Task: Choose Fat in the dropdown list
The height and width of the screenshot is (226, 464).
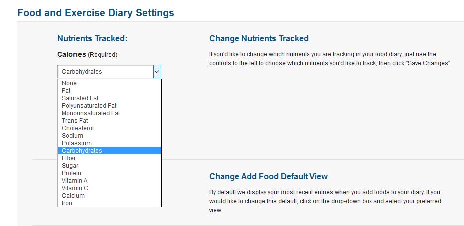Action: tap(66, 91)
